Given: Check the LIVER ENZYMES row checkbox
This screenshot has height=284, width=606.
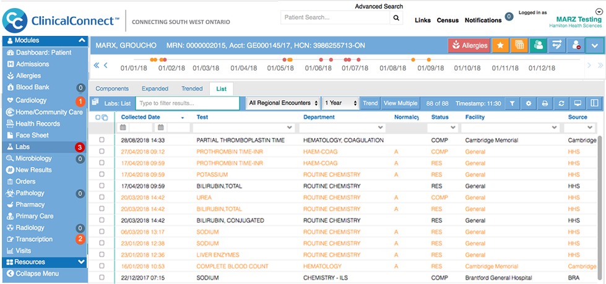Looking at the screenshot, I should (x=102, y=255).
